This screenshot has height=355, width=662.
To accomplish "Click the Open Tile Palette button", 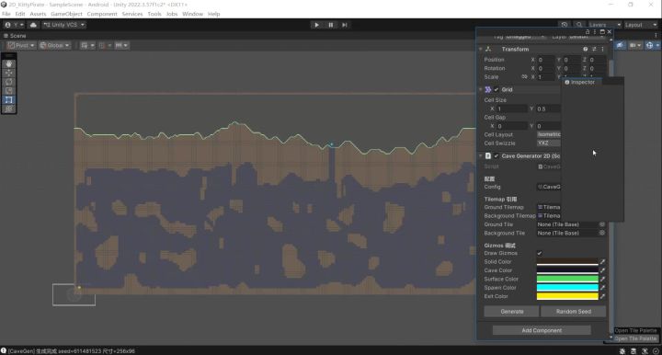I will click(x=636, y=339).
